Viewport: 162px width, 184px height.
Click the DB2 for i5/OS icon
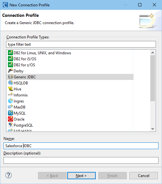click(10, 59)
